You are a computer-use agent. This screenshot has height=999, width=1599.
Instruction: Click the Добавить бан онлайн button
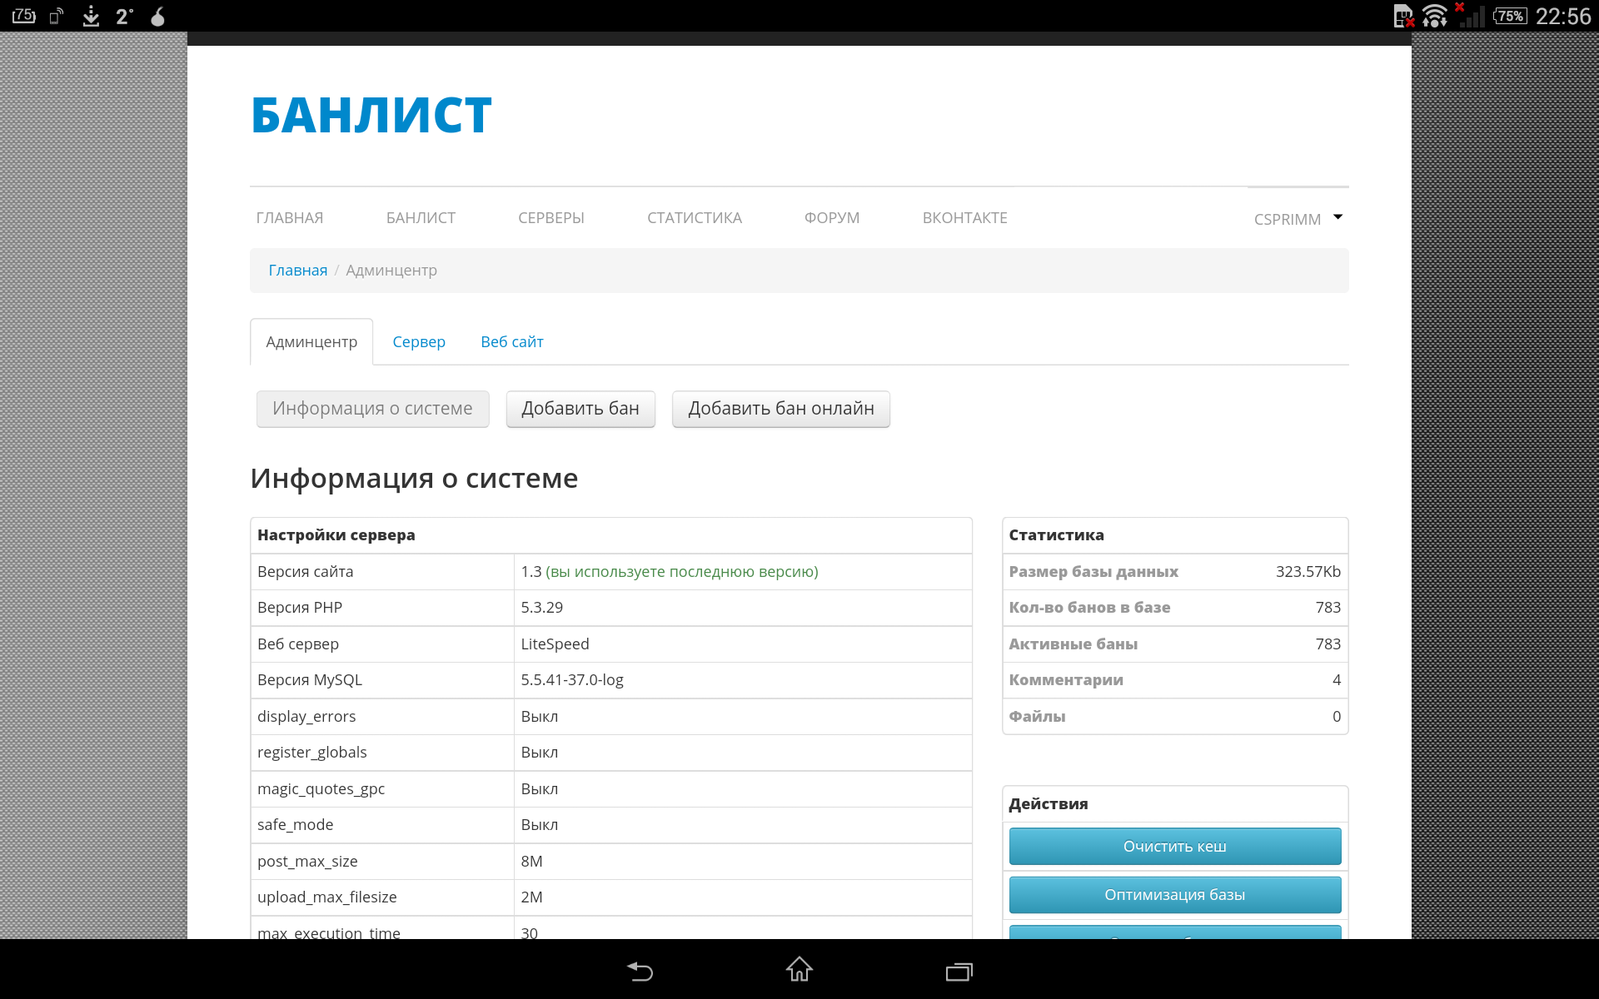pyautogui.click(x=781, y=409)
